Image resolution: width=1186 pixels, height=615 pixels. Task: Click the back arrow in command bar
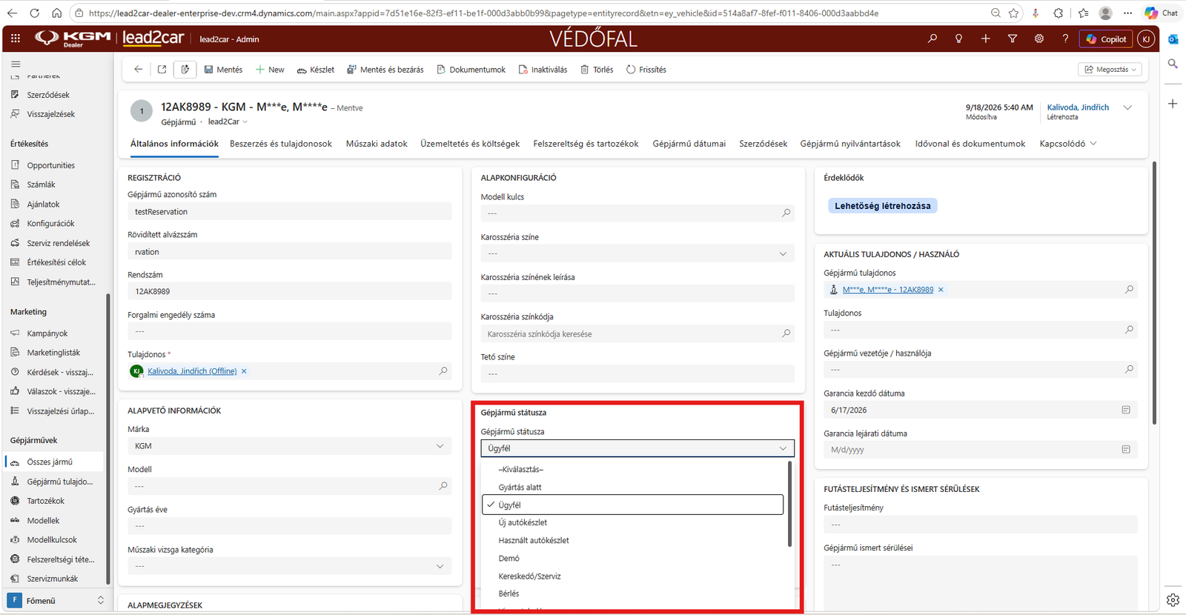click(x=139, y=70)
